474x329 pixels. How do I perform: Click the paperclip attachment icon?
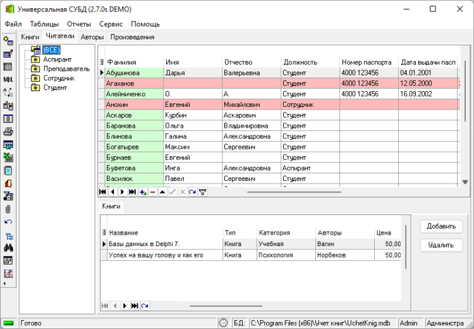click(x=8, y=209)
